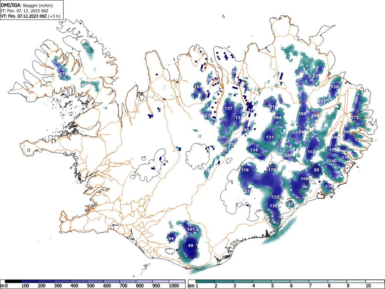
Task: Click the visibility value 95 on the map
Action: pyautogui.click(x=246, y=130)
